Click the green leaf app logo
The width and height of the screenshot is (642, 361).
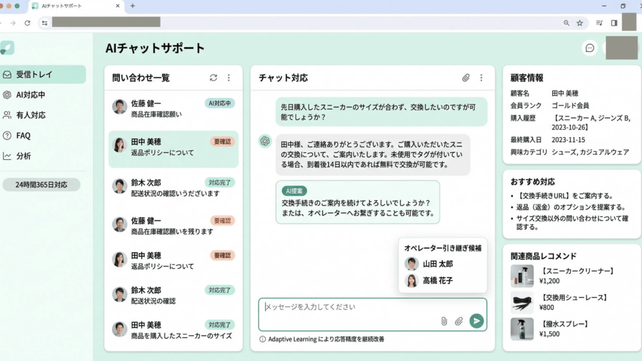point(8,48)
